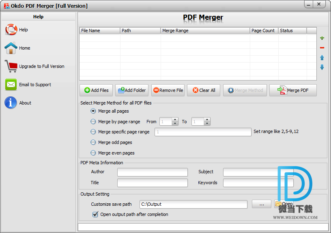The height and width of the screenshot is (233, 331).
Task: Click the Page Count column header
Action: click(x=264, y=30)
